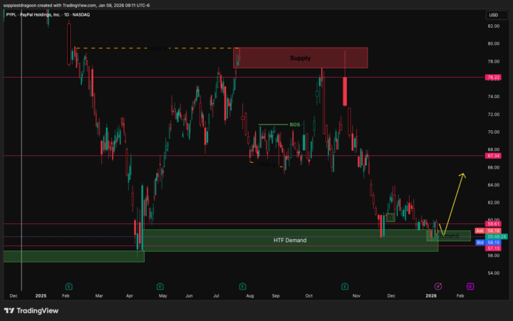
Task: Click the 05:48:24 bar countdown label
Action: [497, 237]
